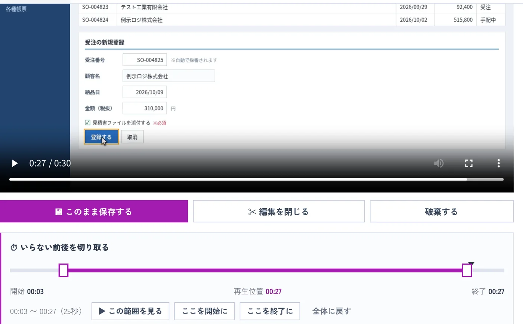Select the trim end handle
Screen dimensions: 523x324
(x=467, y=270)
